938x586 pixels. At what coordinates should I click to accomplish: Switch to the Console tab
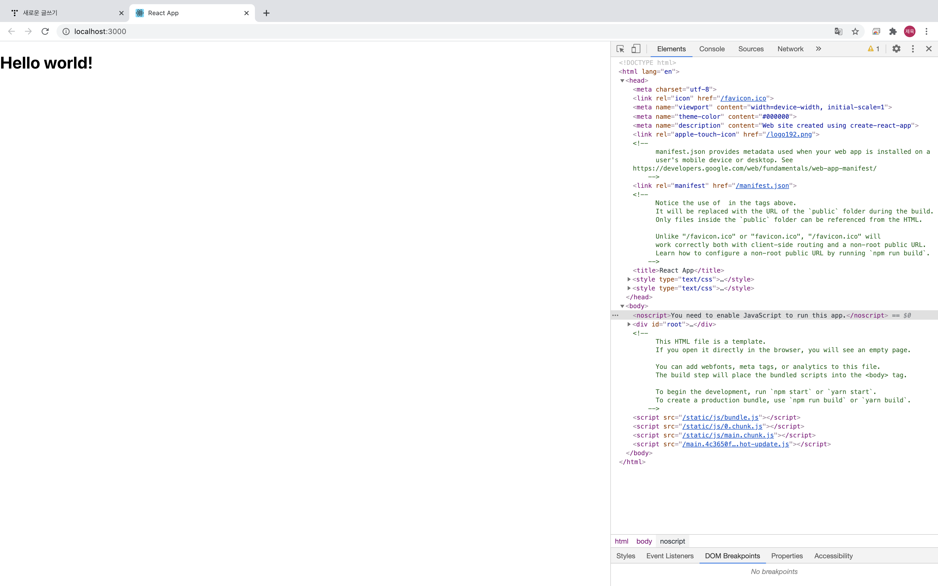712,49
